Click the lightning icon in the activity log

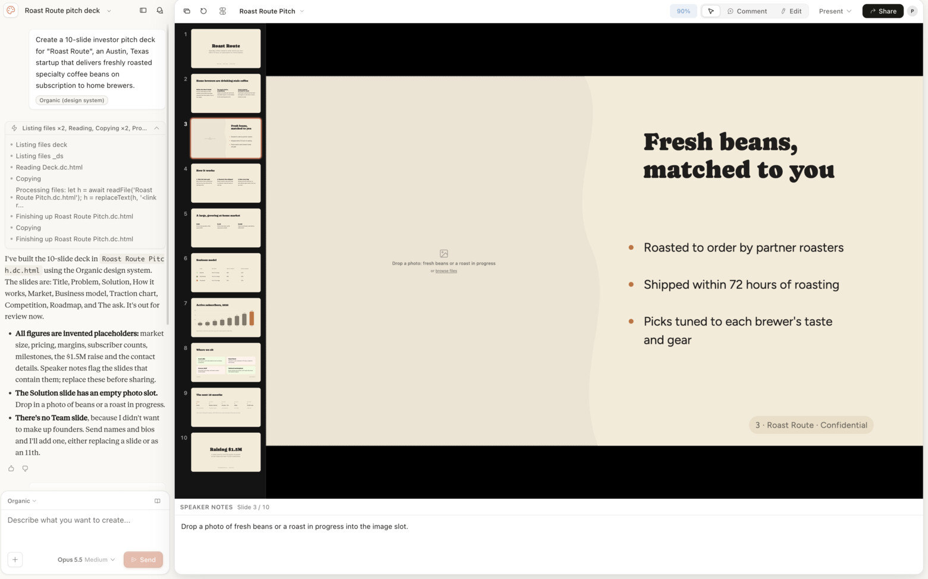pyautogui.click(x=14, y=128)
